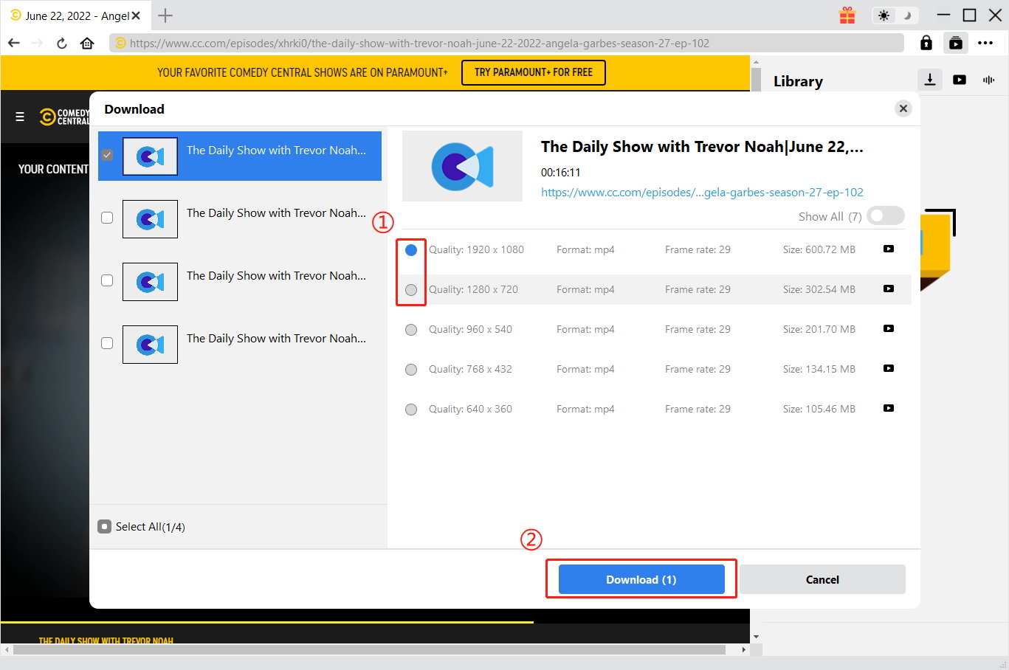Click video icon on 302.54 MB row
This screenshot has width=1009, height=670.
889,289
